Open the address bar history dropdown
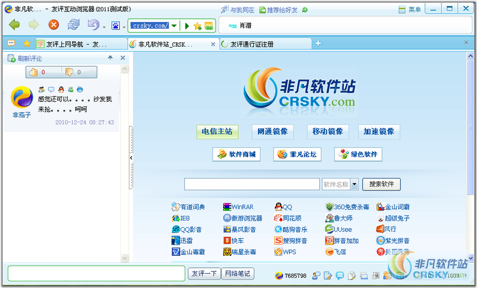This screenshot has height=288, width=477. [x=174, y=25]
